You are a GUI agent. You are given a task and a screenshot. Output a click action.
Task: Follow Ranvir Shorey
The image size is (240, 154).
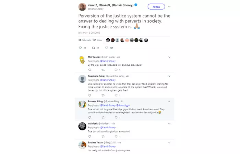[x=156, y=7]
